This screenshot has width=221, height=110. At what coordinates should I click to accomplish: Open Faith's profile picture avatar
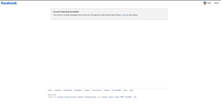(x=205, y=3)
